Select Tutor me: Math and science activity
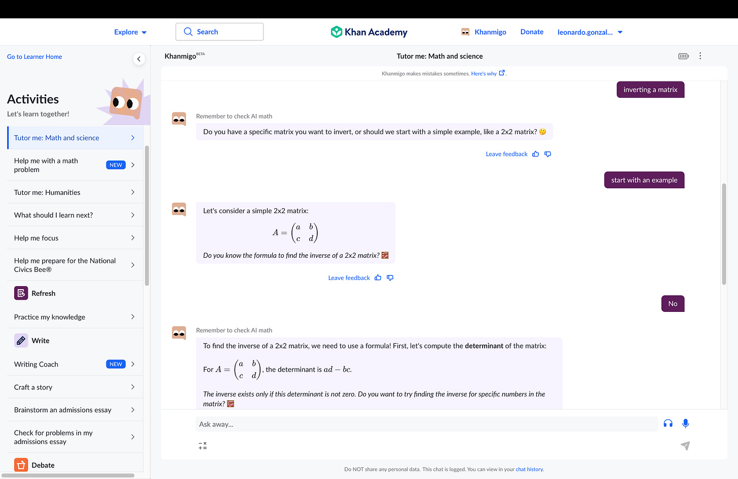The width and height of the screenshot is (738, 479). [x=75, y=138]
